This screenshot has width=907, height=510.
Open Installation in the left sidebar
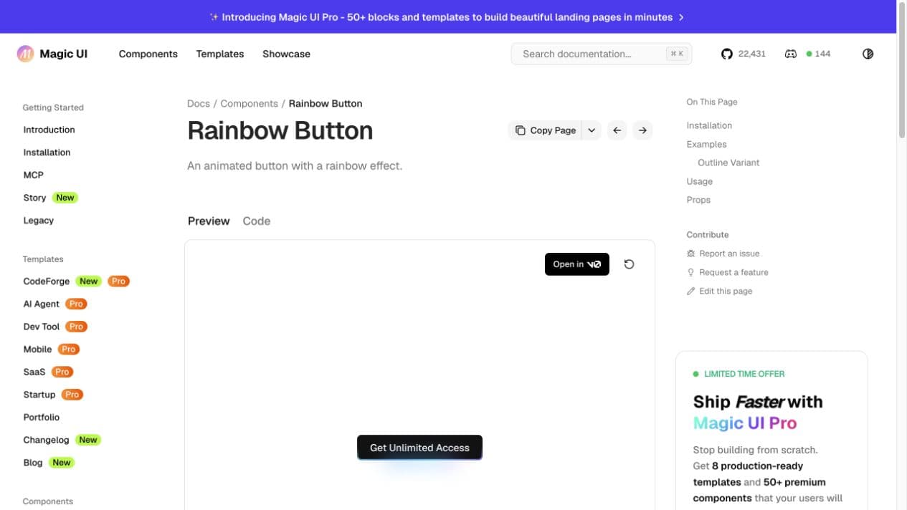(47, 153)
